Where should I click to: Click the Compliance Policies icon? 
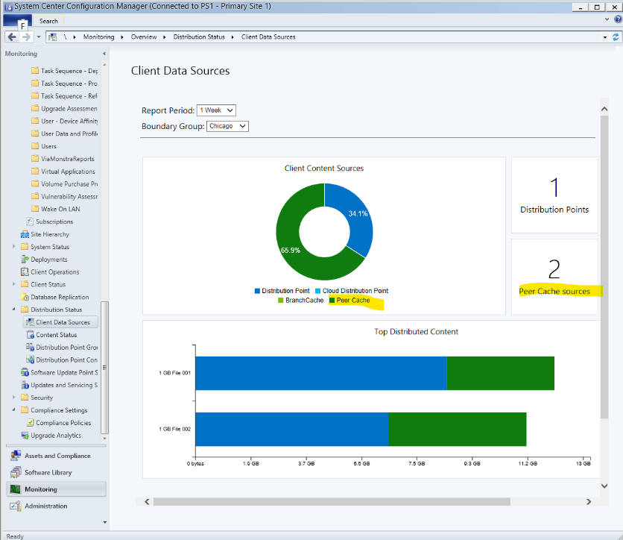point(30,423)
